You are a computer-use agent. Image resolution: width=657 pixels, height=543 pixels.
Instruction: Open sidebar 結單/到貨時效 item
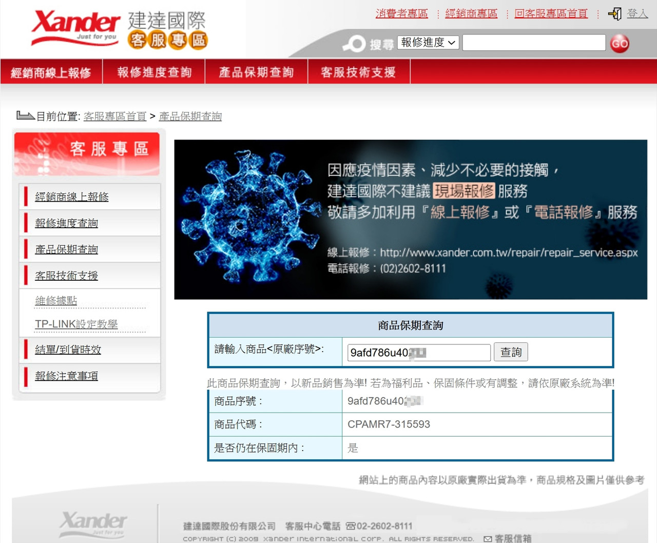coord(68,350)
